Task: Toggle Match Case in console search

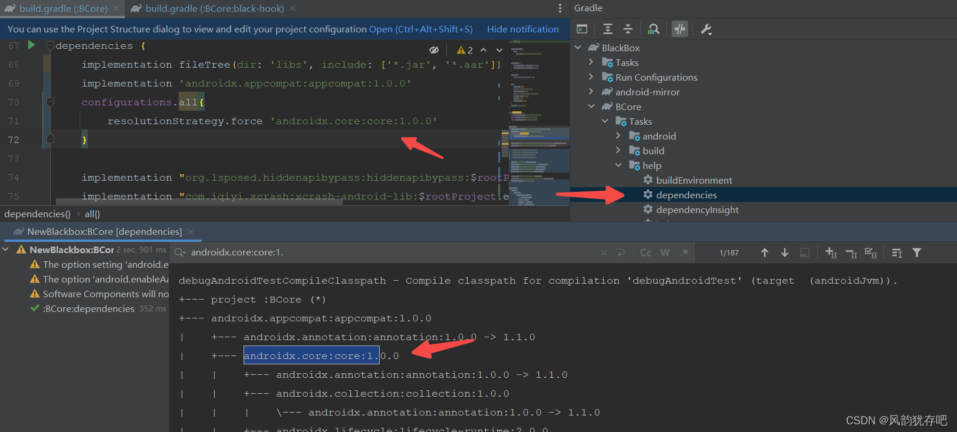Action: tap(646, 252)
